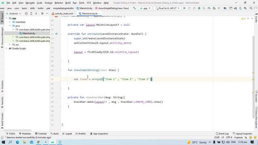
Task: Open the Profiler tool window
Action: pos(81,134)
